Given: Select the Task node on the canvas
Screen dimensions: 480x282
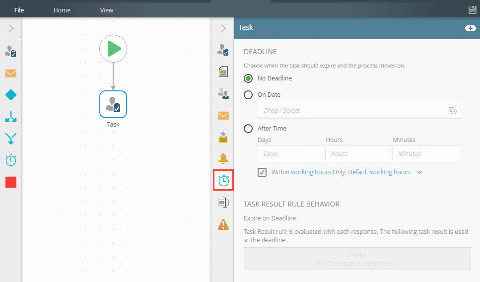Looking at the screenshot, I should tap(113, 104).
